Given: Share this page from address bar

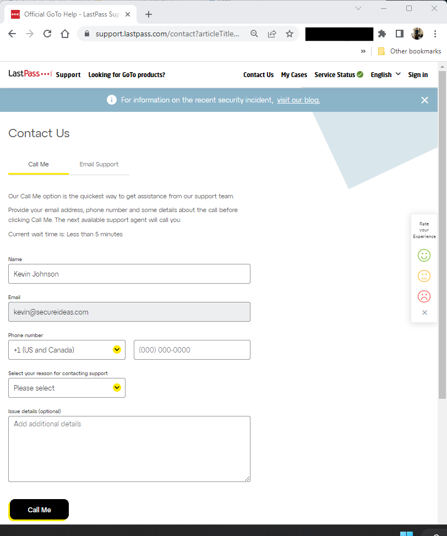Looking at the screenshot, I should tap(272, 34).
